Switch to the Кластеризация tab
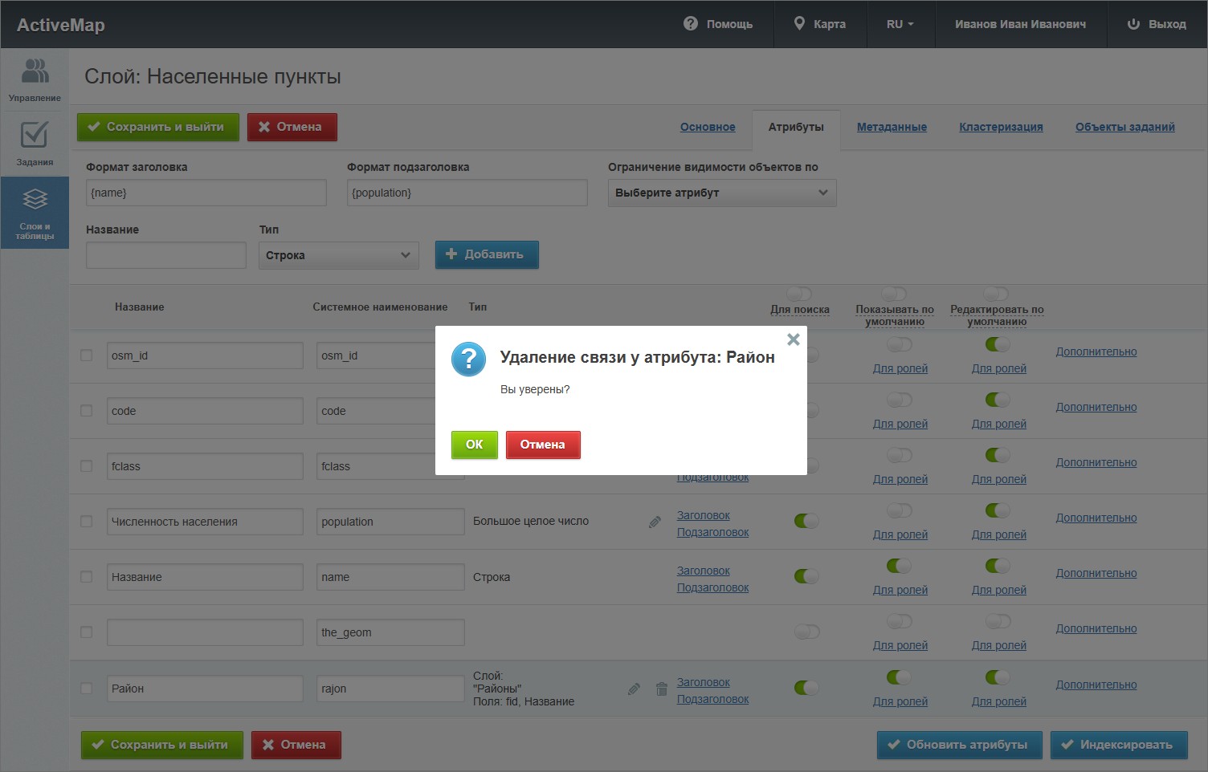The width and height of the screenshot is (1208, 772). (1001, 127)
